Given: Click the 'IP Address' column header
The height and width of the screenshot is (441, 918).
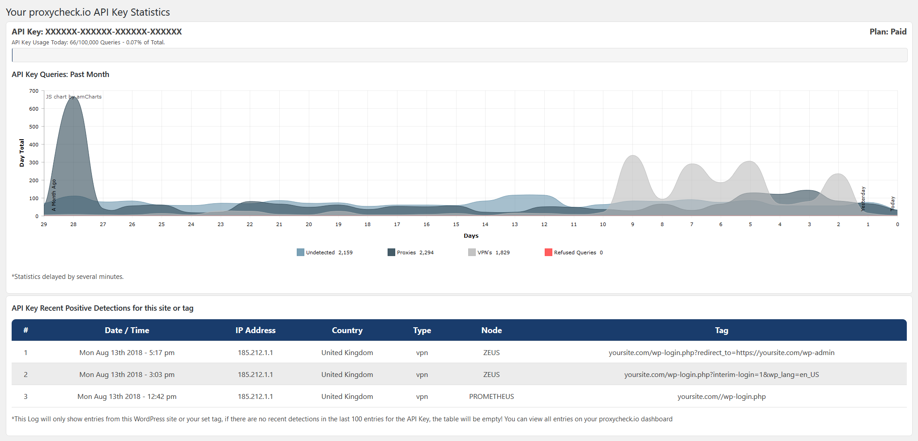Looking at the screenshot, I should pos(255,330).
